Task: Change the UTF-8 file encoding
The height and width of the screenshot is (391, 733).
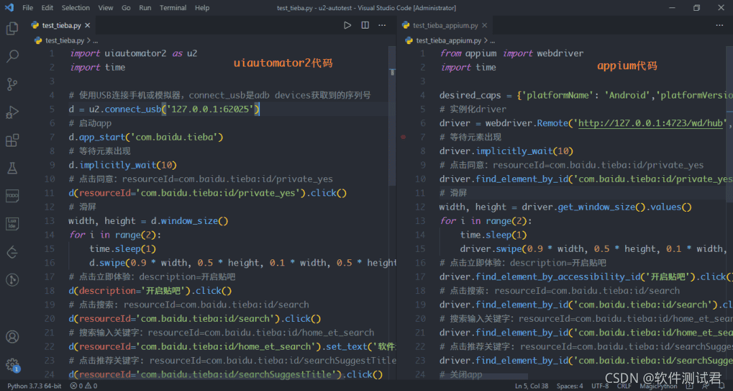Action: 600,386
